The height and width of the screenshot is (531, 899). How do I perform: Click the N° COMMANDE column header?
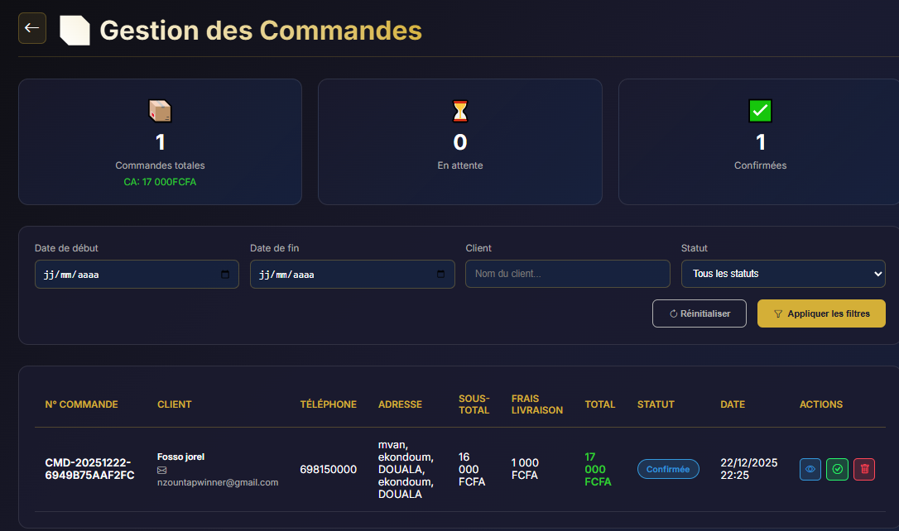81,404
